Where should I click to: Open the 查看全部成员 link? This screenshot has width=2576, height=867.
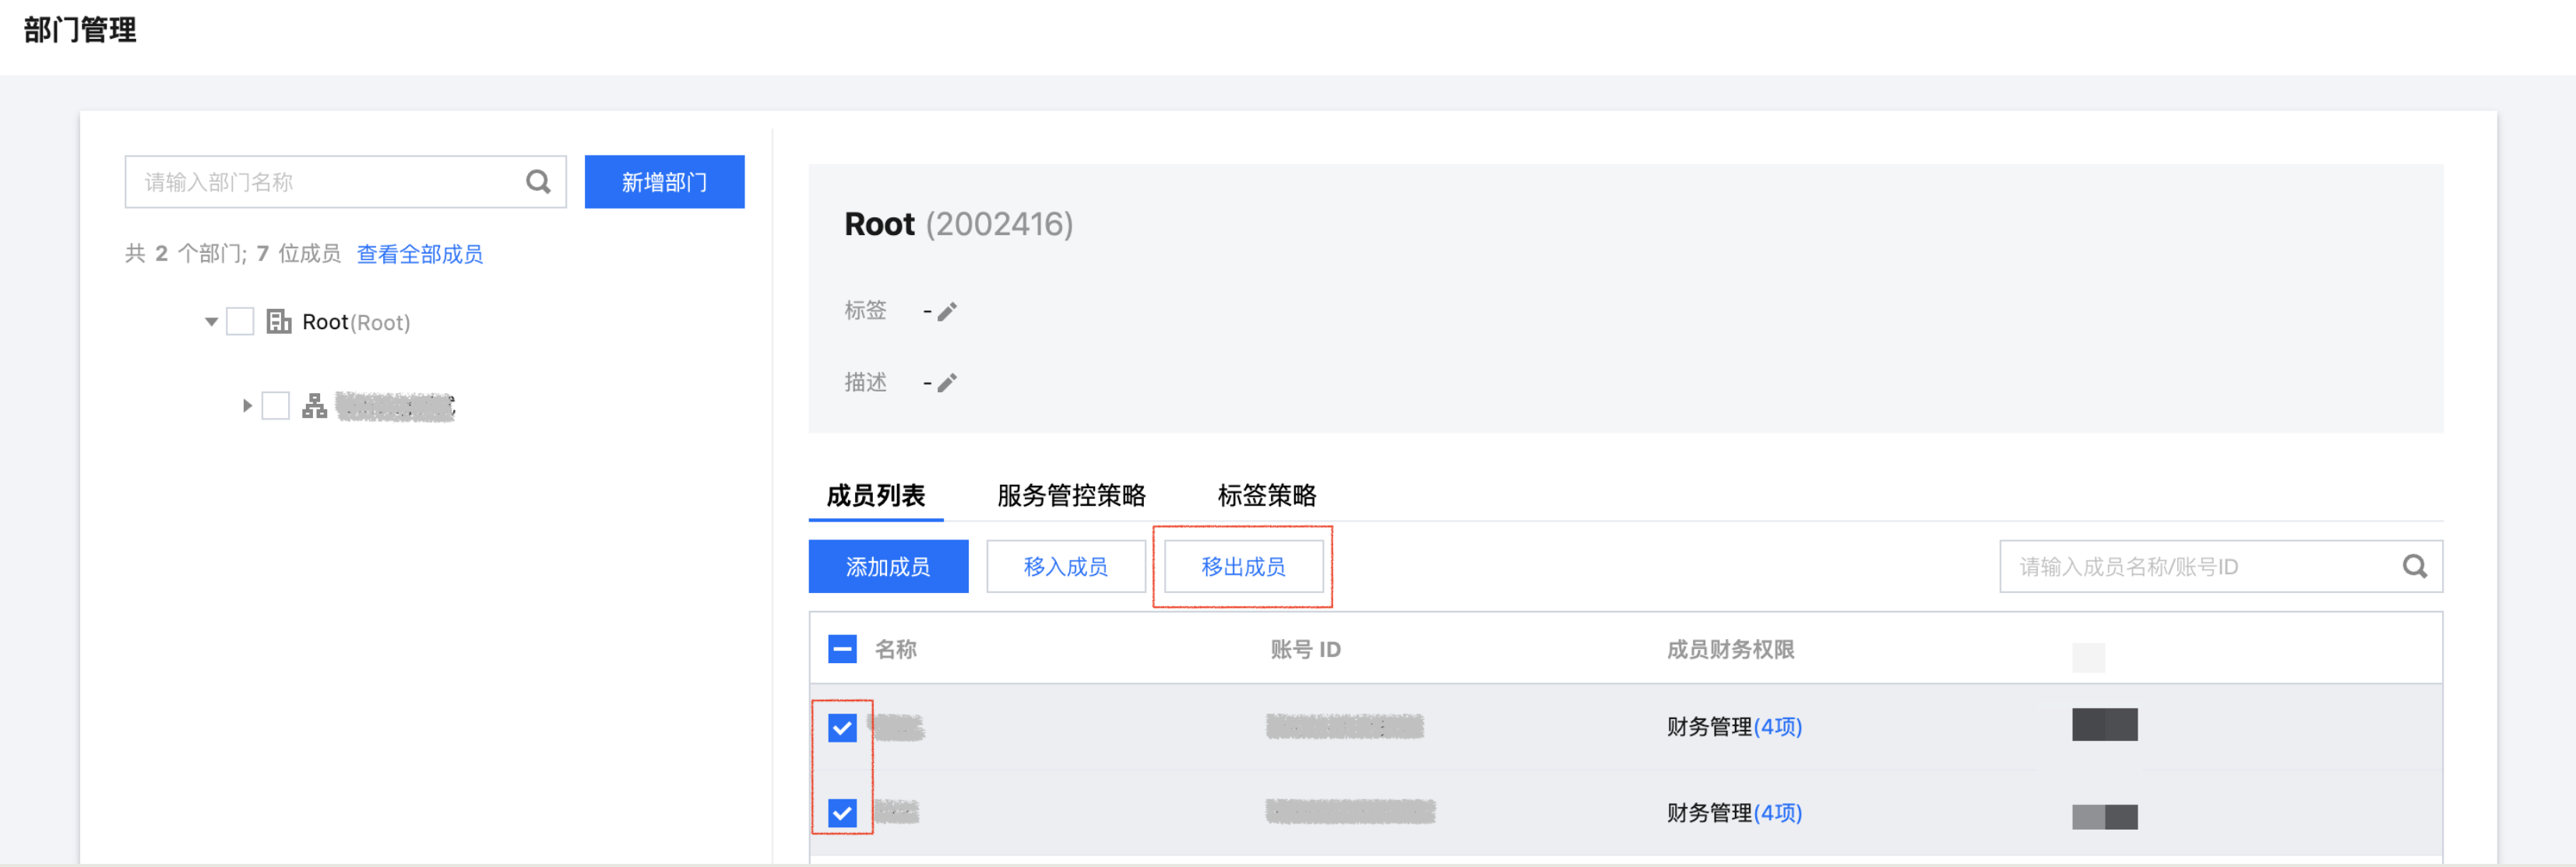point(419,254)
